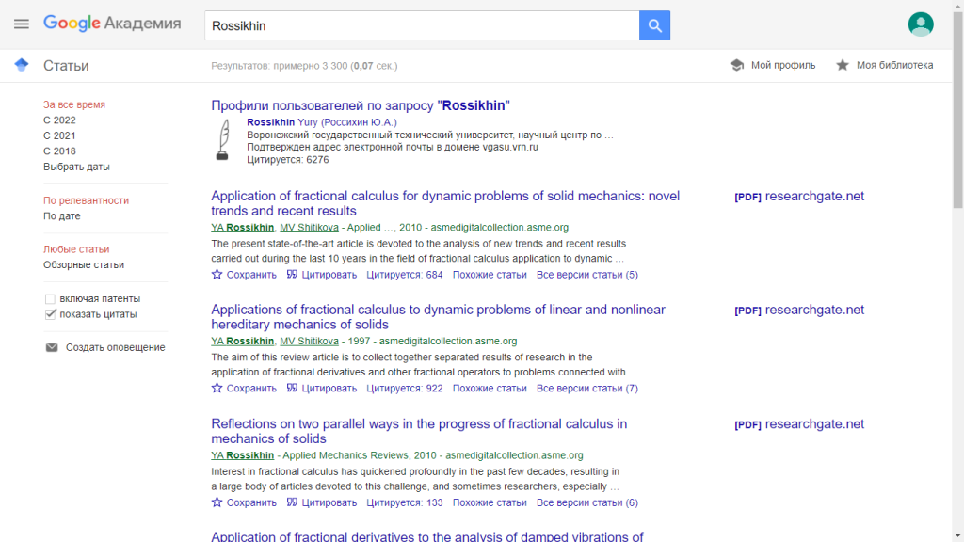Click save star for 'novel trends' article
This screenshot has height=542, width=964.
click(217, 274)
